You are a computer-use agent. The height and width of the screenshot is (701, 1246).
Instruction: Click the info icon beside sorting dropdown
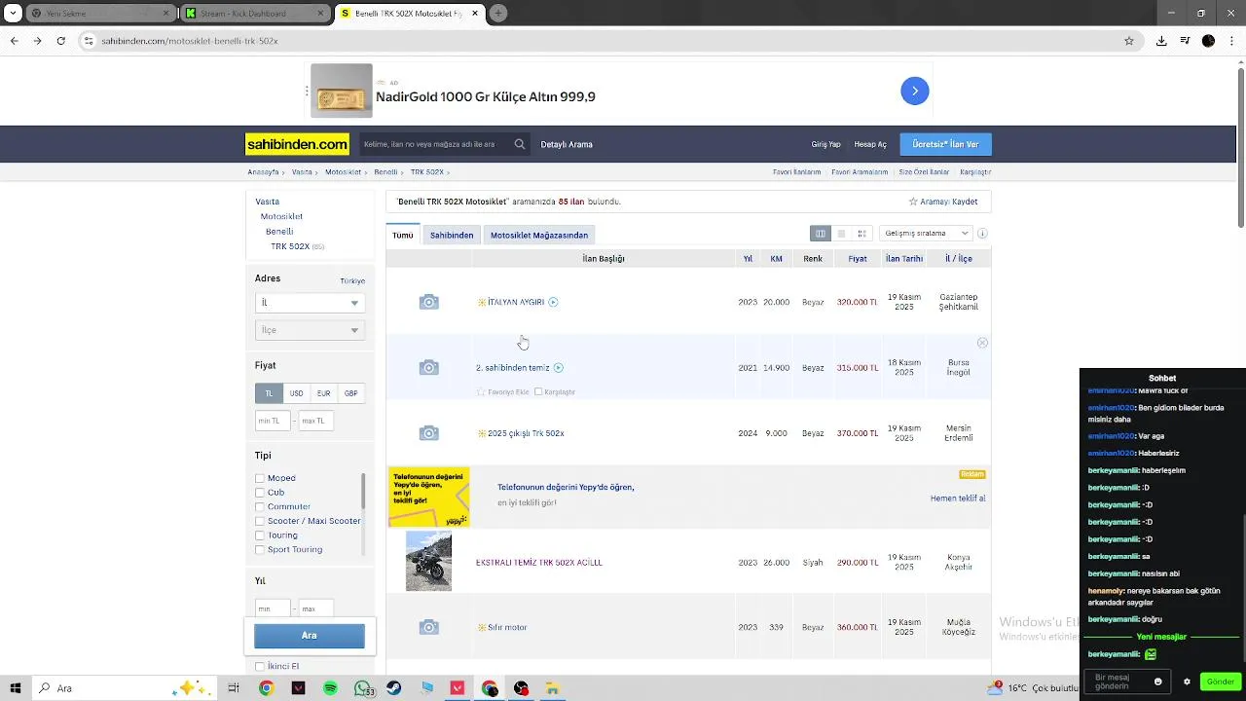pos(982,234)
